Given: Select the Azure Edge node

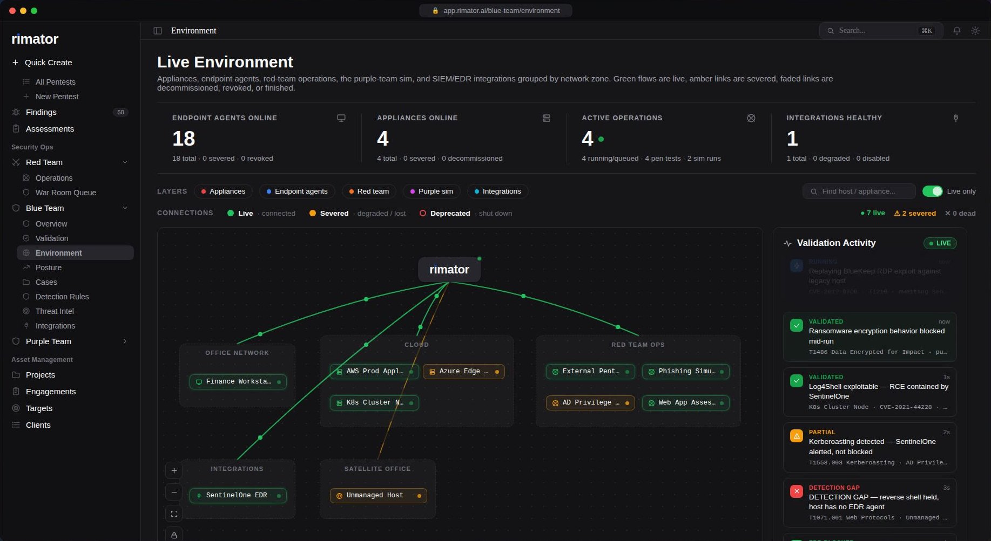Looking at the screenshot, I should (x=464, y=371).
